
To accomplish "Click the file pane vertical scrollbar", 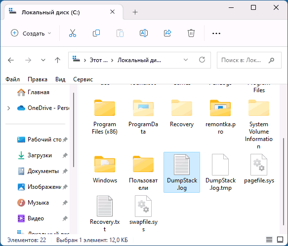I will tap(284, 181).
